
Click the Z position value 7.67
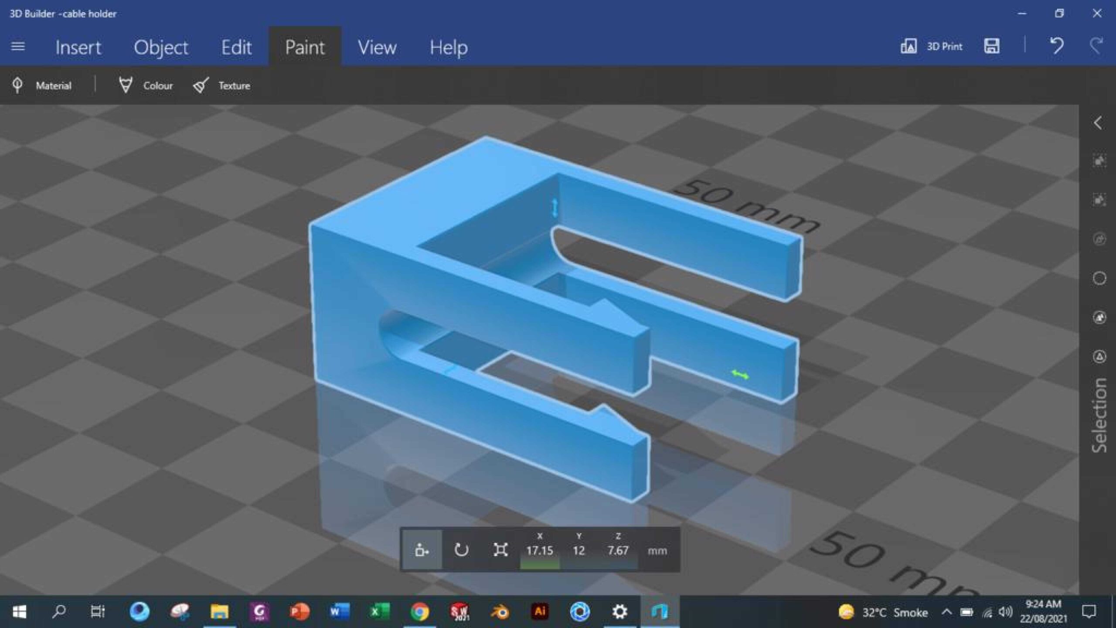pyautogui.click(x=618, y=550)
